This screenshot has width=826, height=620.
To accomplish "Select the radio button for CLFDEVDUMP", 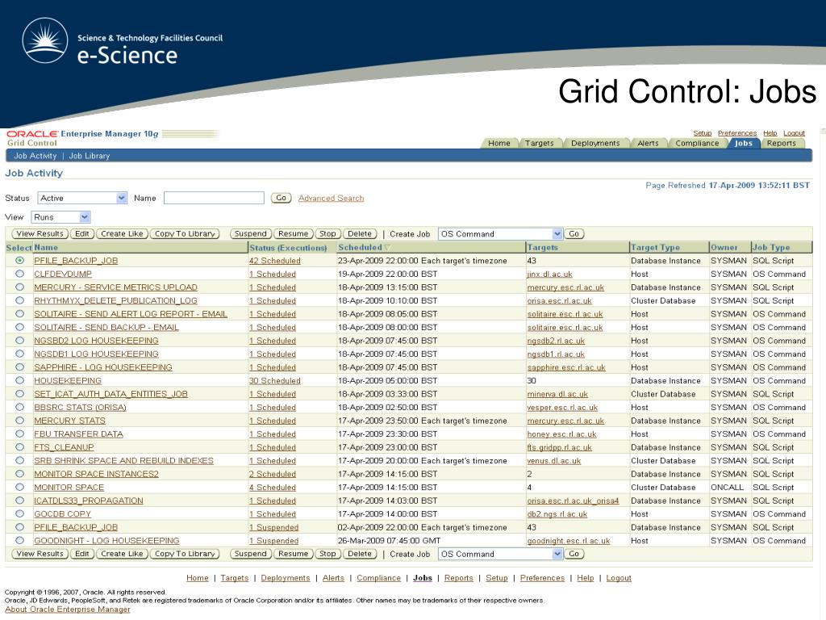I will point(19,274).
